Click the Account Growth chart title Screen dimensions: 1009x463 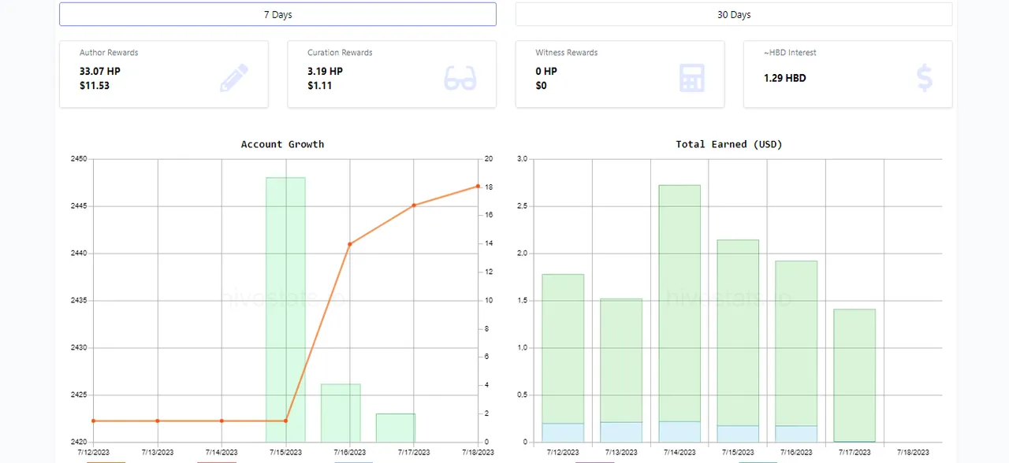(282, 144)
